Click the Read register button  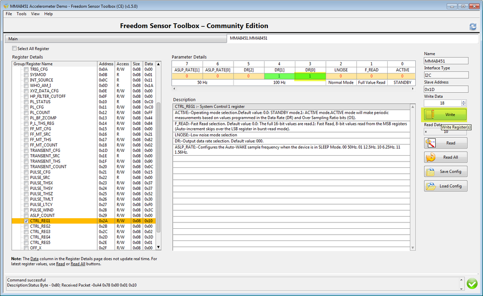[x=445, y=143]
